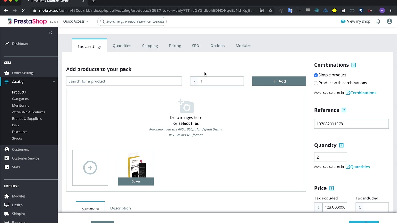
Task: Switch to the Options tab
Action: point(217,46)
